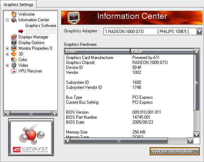Click the Memory Size value 256 MB
This screenshot has height=162, width=204.
tap(139, 132)
